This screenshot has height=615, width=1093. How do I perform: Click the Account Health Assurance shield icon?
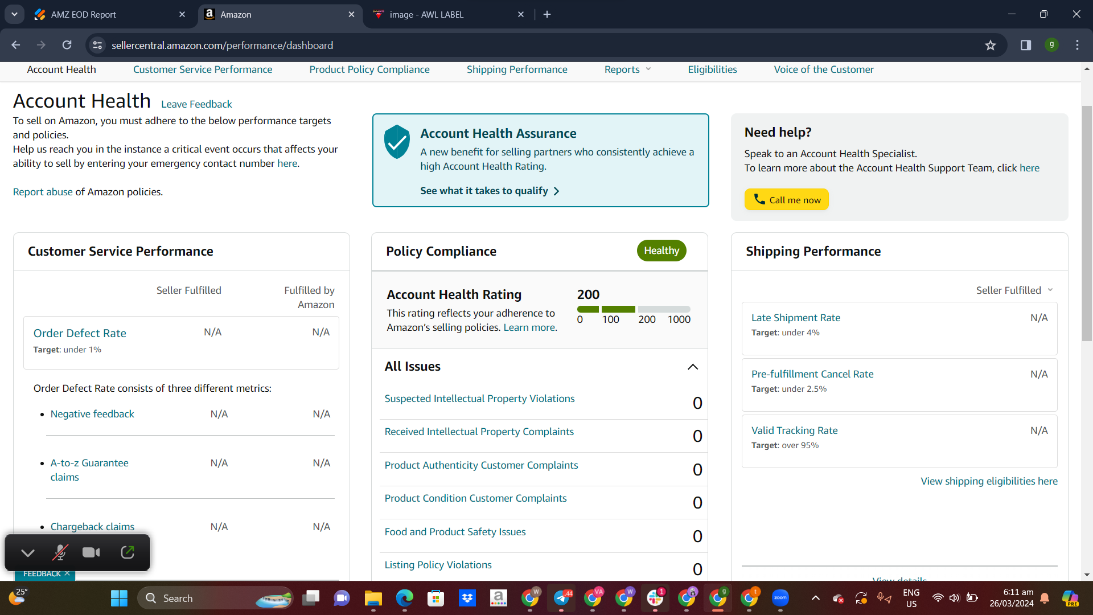(397, 141)
